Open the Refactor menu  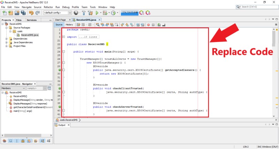[48, 7]
